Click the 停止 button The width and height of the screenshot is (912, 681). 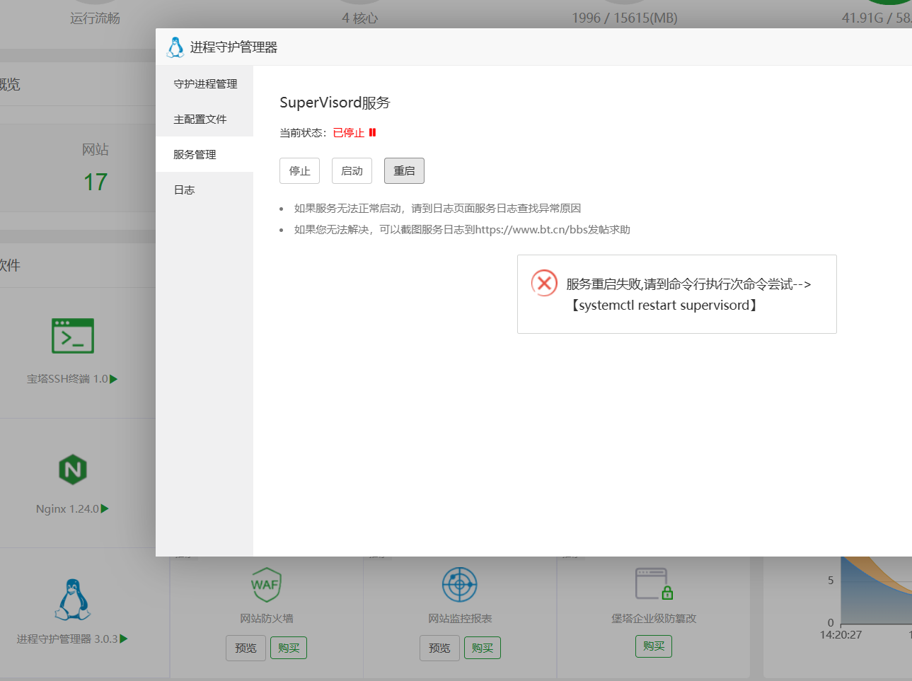click(299, 170)
